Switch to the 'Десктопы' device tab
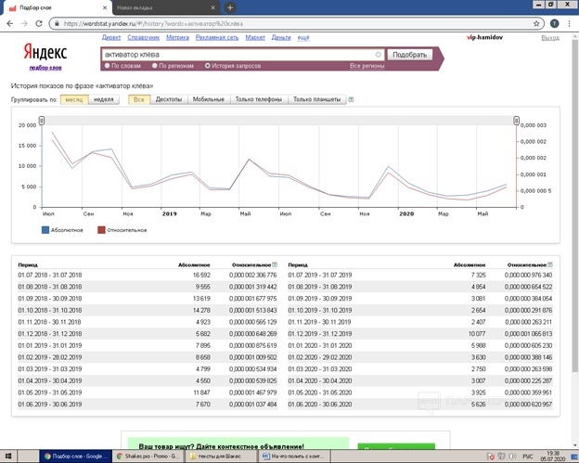 click(168, 98)
